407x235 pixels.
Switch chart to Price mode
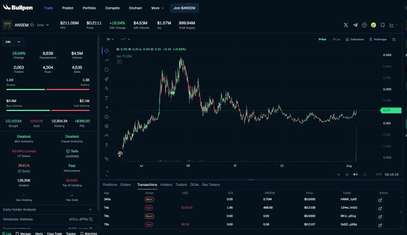pos(322,39)
